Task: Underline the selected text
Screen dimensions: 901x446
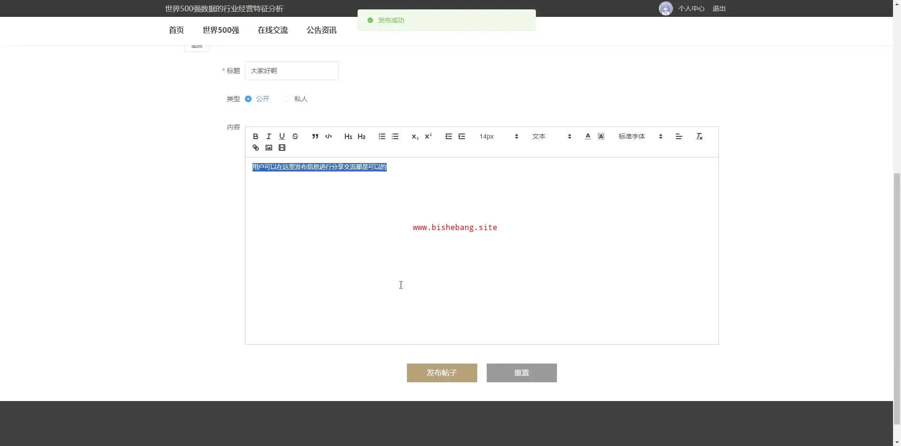Action: click(282, 136)
